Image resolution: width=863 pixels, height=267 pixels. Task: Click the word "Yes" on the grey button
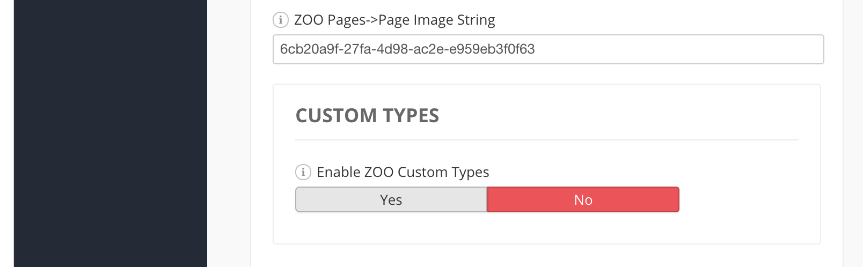tap(391, 200)
